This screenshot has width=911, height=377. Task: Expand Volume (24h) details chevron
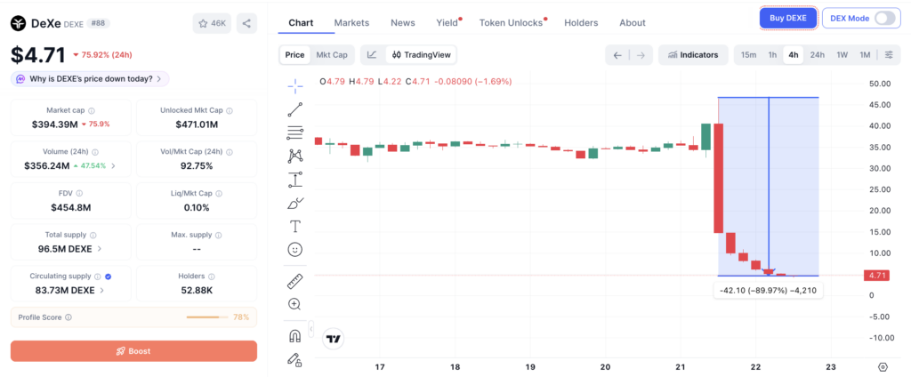click(x=113, y=165)
